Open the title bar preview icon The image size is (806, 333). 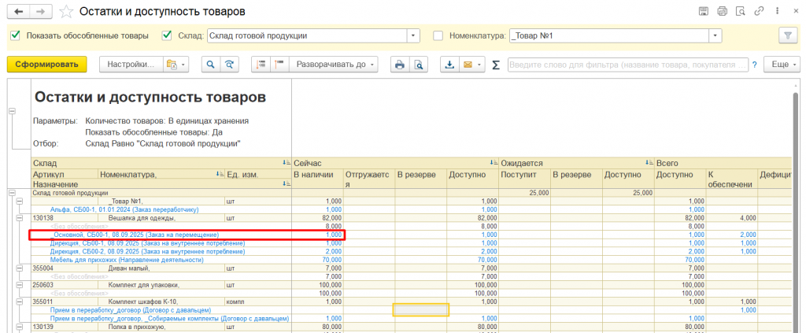(740, 11)
